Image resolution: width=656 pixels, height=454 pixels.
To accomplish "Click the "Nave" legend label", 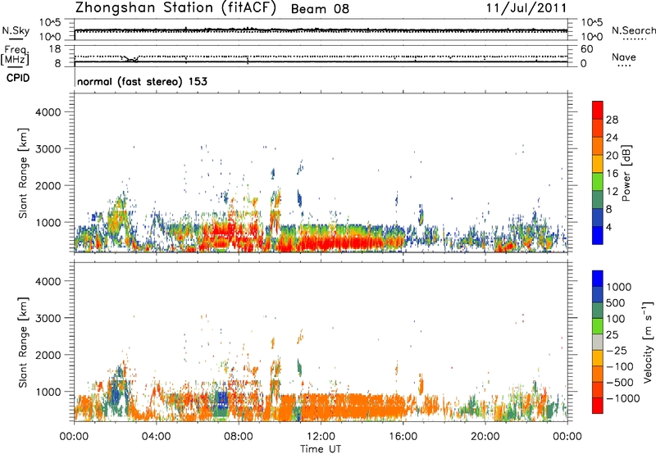I will coord(624,57).
